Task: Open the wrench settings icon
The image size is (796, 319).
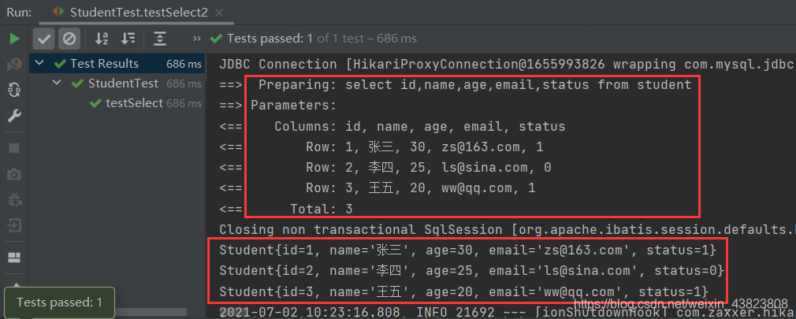Action: (14, 116)
